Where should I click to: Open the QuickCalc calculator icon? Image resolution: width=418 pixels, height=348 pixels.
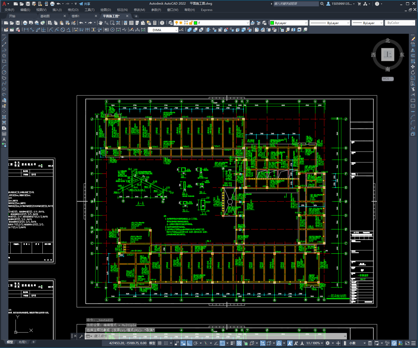[x=155, y=23]
